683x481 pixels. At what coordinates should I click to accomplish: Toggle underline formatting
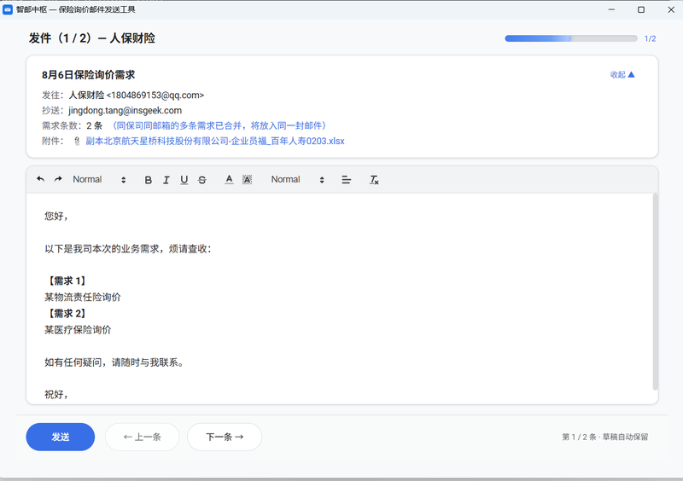[184, 180]
